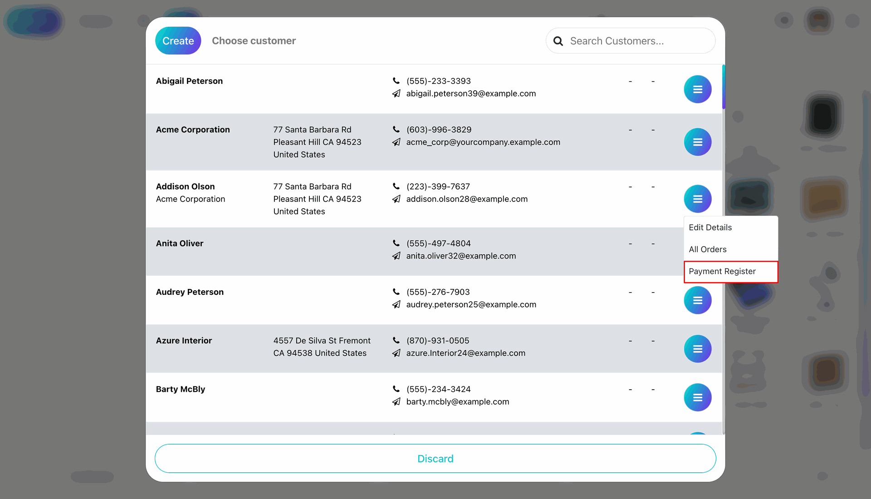This screenshot has width=871, height=499.
Task: Open the menu button for Audrey Peterson
Action: (697, 300)
